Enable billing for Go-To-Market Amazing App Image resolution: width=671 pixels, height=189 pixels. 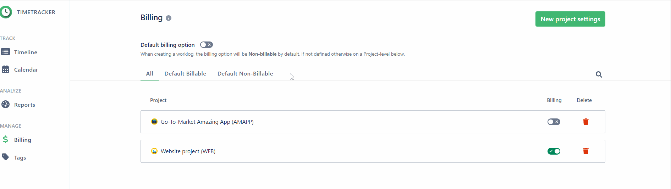pyautogui.click(x=554, y=122)
